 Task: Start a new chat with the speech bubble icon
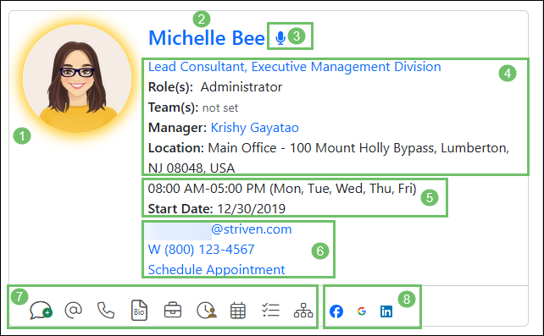click(x=41, y=310)
